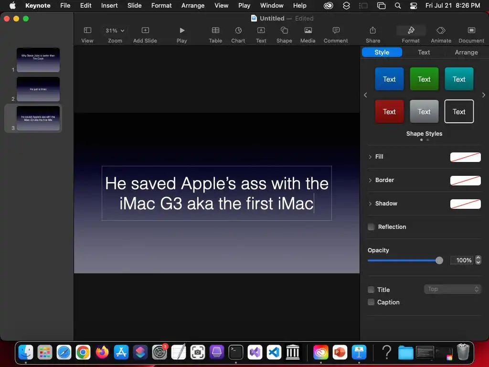Expand the Fill section
The width and height of the screenshot is (489, 367).
[x=370, y=157]
